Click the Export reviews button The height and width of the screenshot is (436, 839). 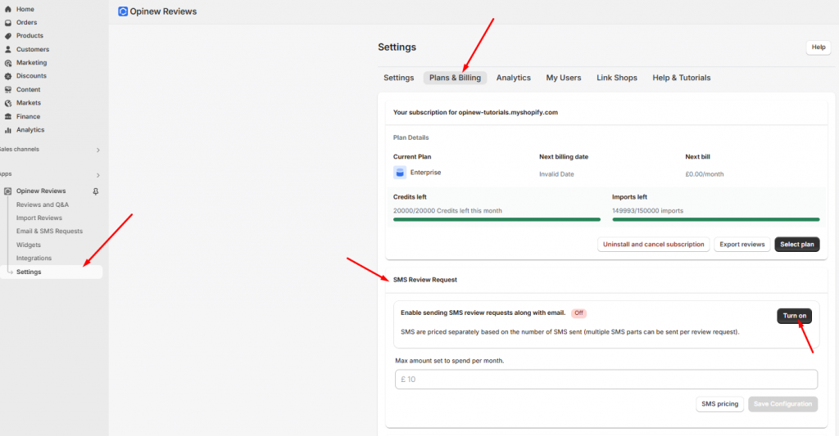click(741, 245)
